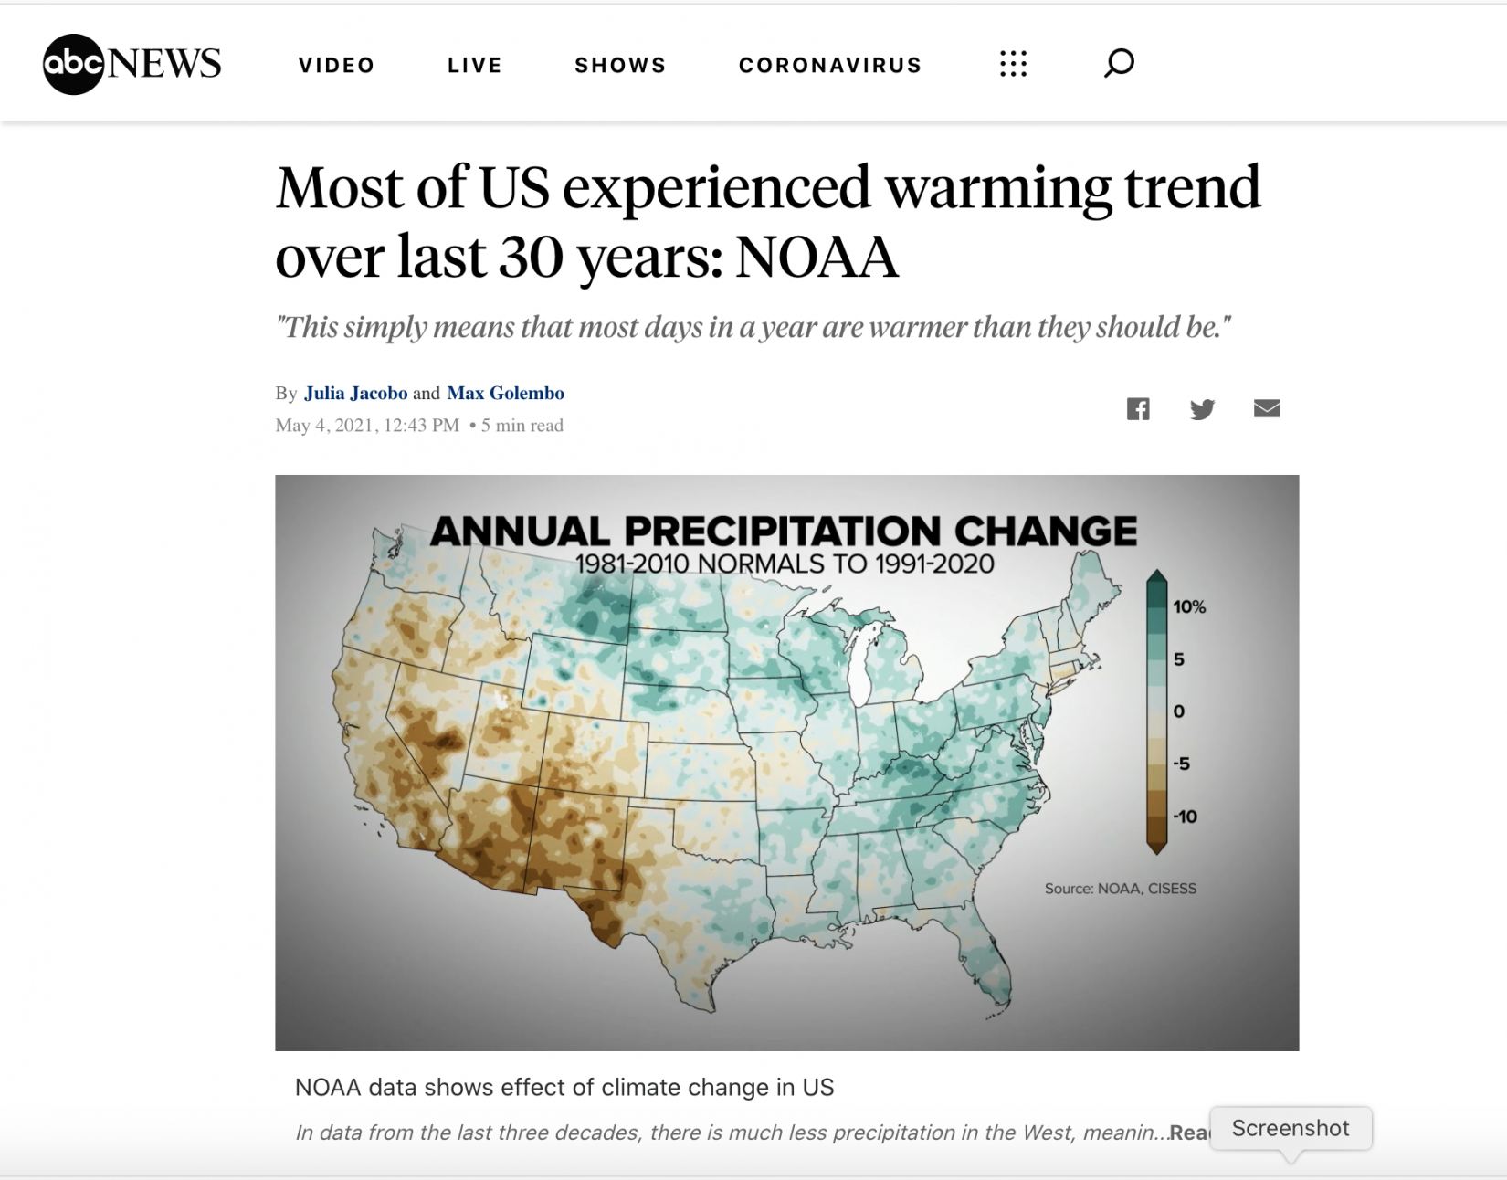Open the LIVE menu item
Viewport: 1507px width, 1180px height.
(x=475, y=65)
